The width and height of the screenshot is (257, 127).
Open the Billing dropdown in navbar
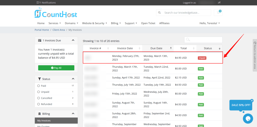click(x=116, y=23)
